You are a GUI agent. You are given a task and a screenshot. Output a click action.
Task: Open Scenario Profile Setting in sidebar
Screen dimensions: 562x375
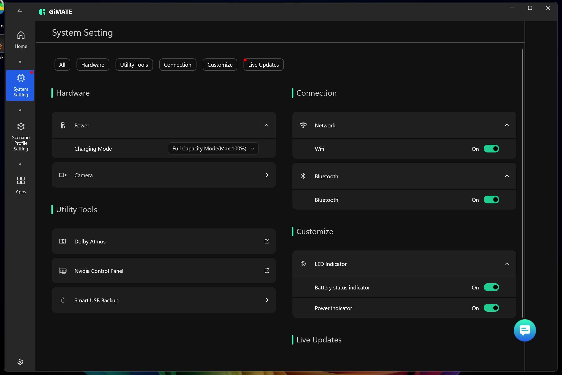[x=21, y=137]
